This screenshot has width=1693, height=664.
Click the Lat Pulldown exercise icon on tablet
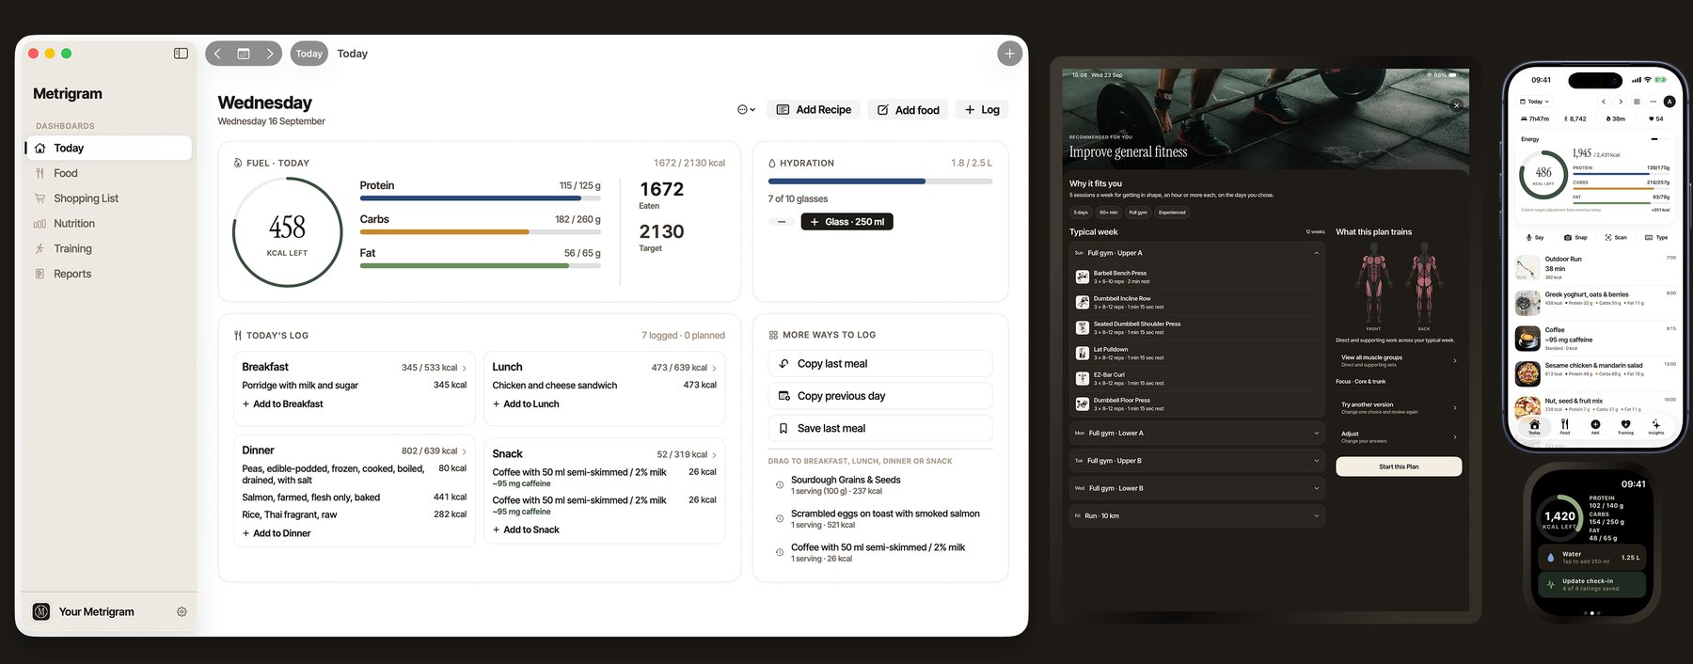tap(1082, 353)
